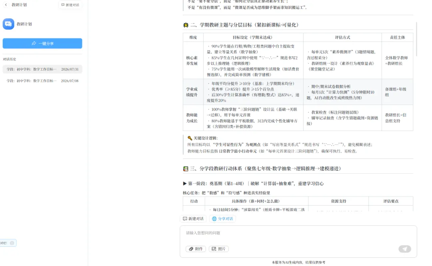
Task: Attach a file with the 附件 button
Action: point(196,249)
